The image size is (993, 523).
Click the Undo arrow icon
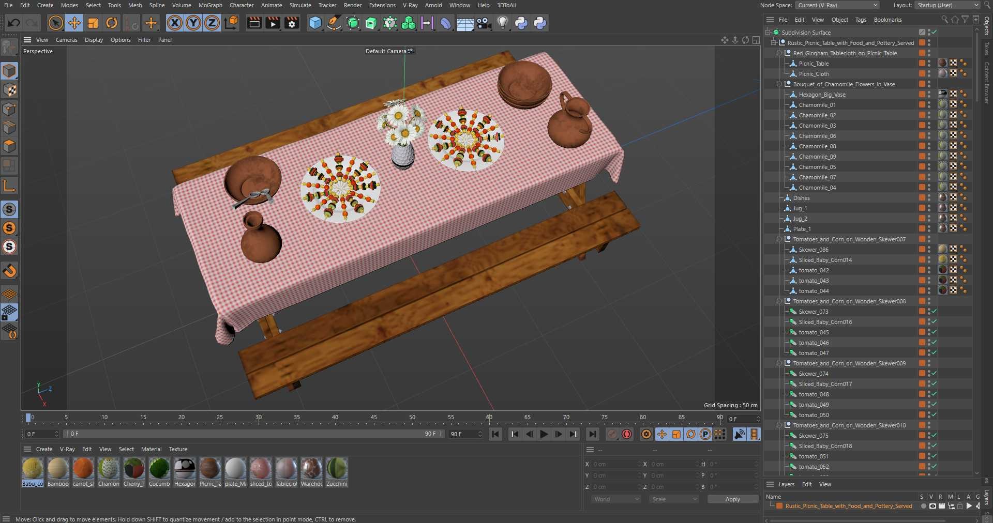(14, 23)
